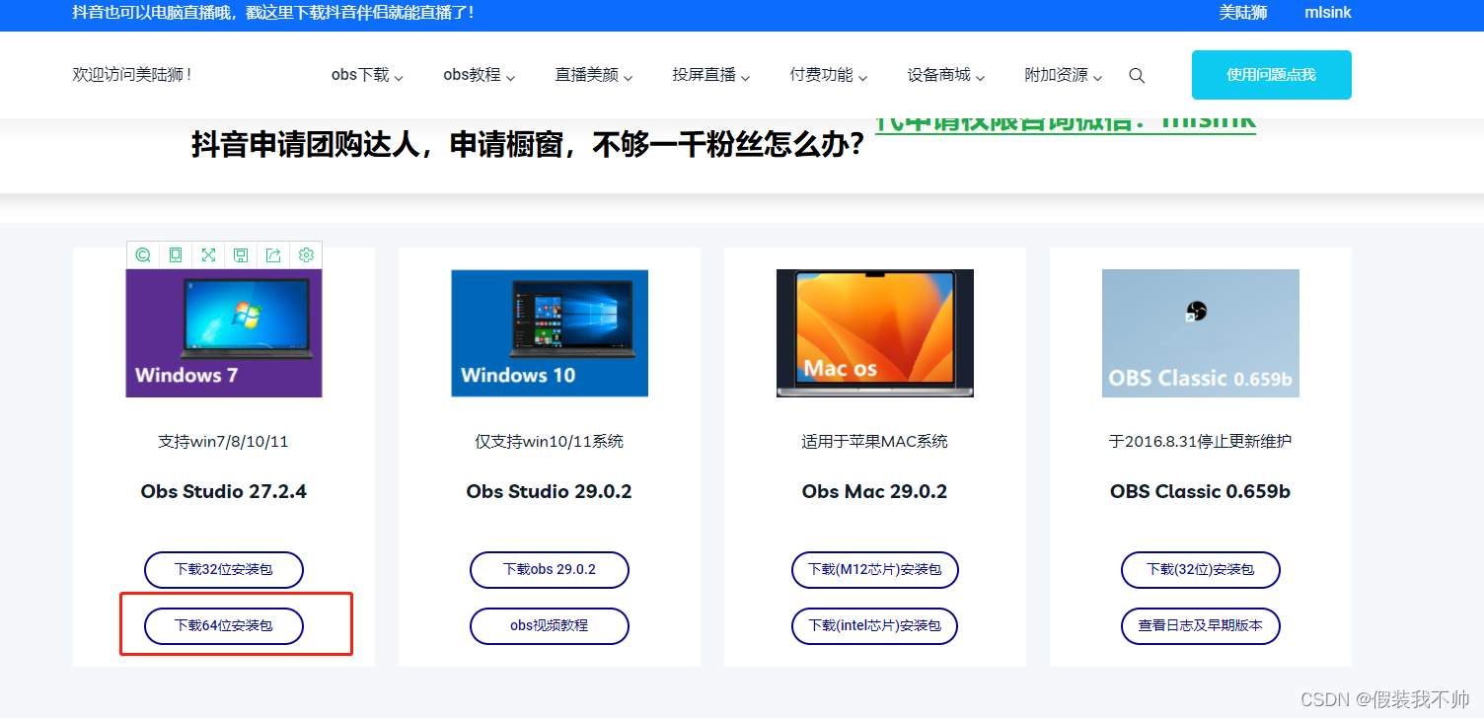This screenshot has height=718, width=1484.
Task: Click the Obs Mac 29.0.2 title
Action: click(x=875, y=491)
